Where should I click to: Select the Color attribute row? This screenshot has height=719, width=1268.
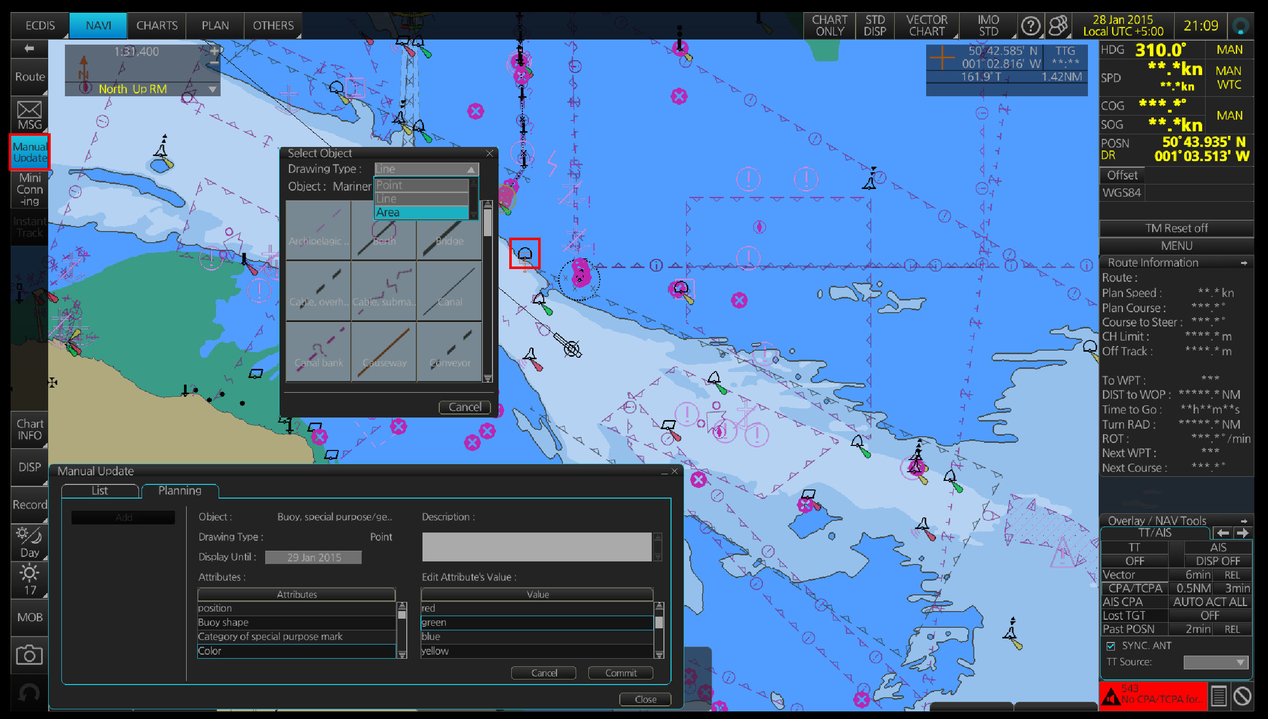pos(297,651)
